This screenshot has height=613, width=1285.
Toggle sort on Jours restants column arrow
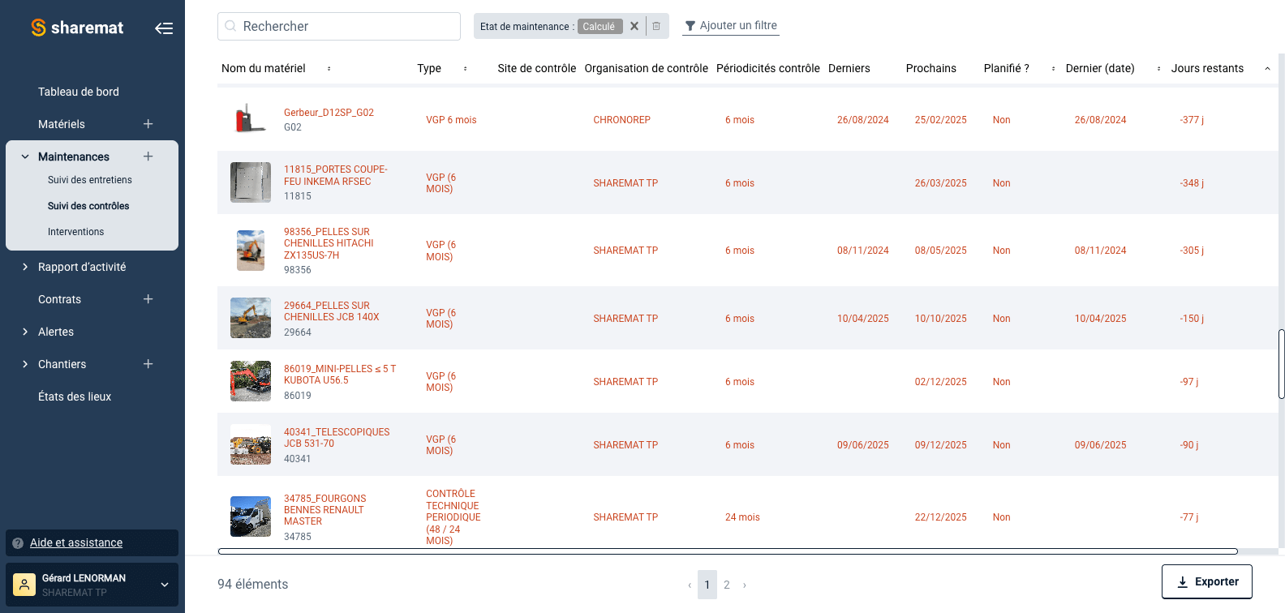[x=1267, y=69]
